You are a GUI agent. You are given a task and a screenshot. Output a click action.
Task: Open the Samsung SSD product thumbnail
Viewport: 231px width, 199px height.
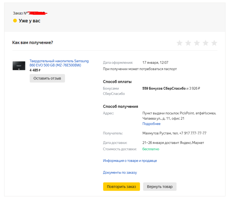(19, 65)
